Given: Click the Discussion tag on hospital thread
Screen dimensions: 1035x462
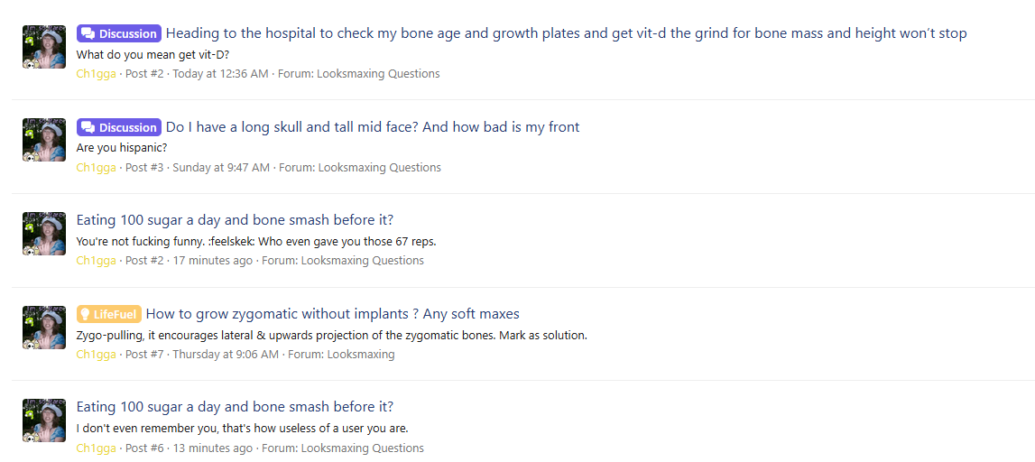Looking at the screenshot, I should click(x=119, y=33).
